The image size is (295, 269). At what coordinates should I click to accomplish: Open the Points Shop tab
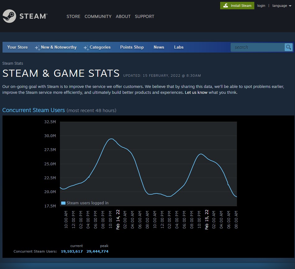click(x=132, y=47)
